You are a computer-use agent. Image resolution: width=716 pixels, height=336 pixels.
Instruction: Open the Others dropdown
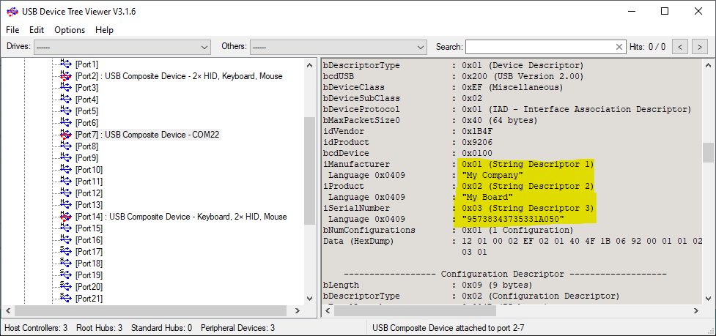(339, 47)
